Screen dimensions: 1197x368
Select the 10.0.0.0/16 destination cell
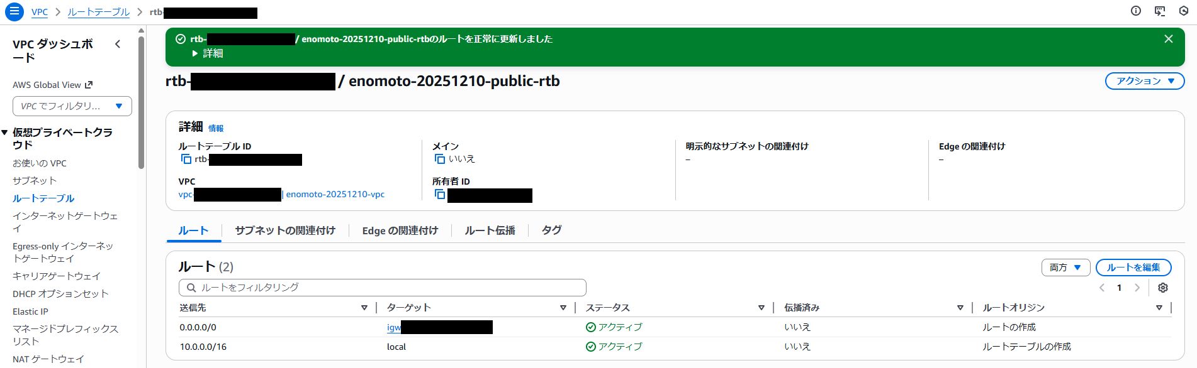(203, 347)
